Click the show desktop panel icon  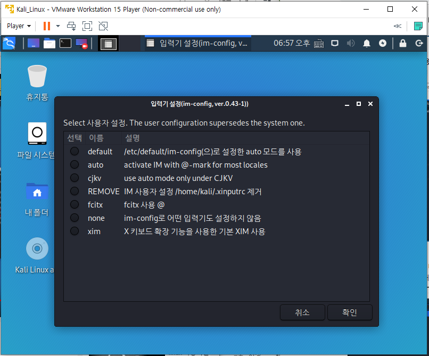pyautogui.click(x=34, y=43)
